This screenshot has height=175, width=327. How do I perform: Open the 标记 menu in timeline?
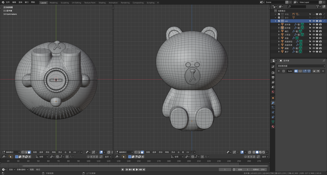pyautogui.click(x=38, y=169)
